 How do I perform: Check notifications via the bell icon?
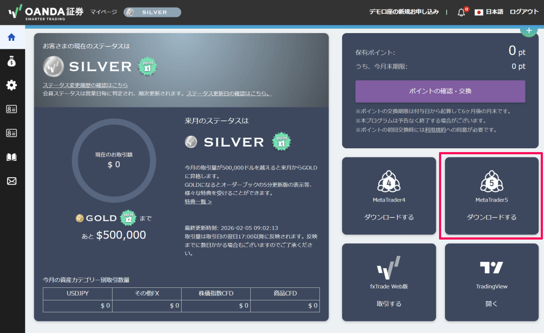pyautogui.click(x=460, y=11)
